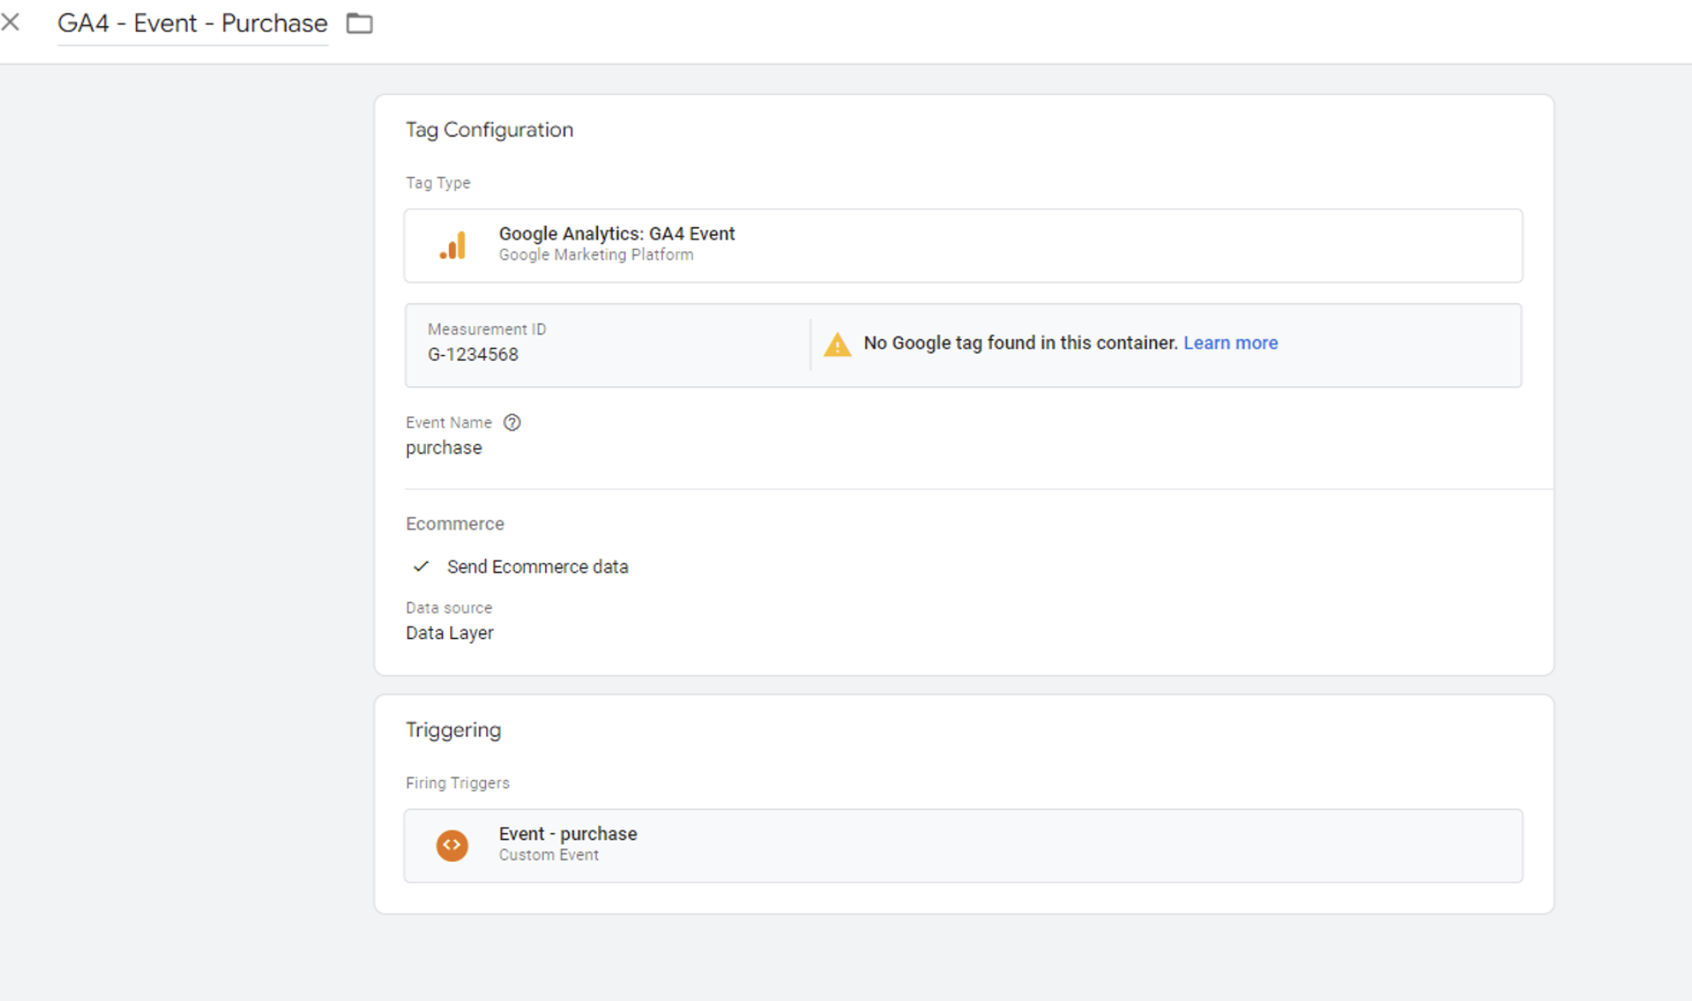Screen dimensions: 1692x1001
Task: Click the Custom Event trigger type label
Action: 549,855
